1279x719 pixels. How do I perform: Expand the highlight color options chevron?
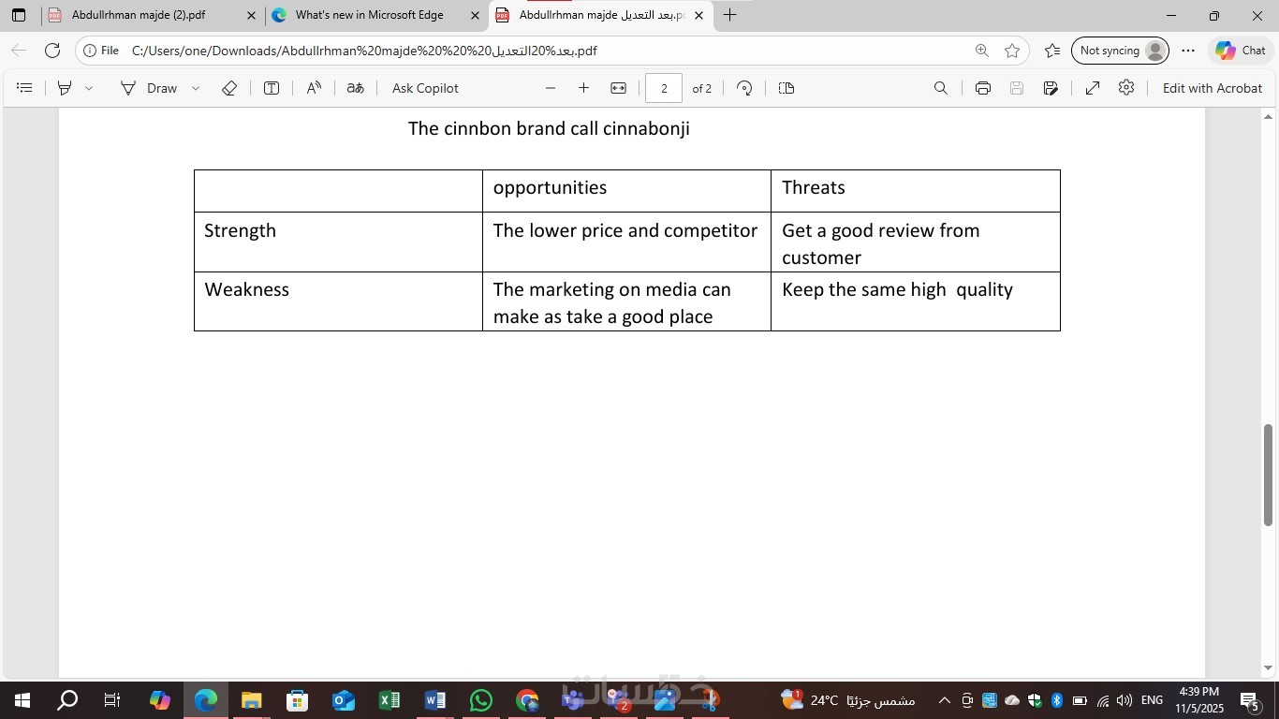(89, 88)
